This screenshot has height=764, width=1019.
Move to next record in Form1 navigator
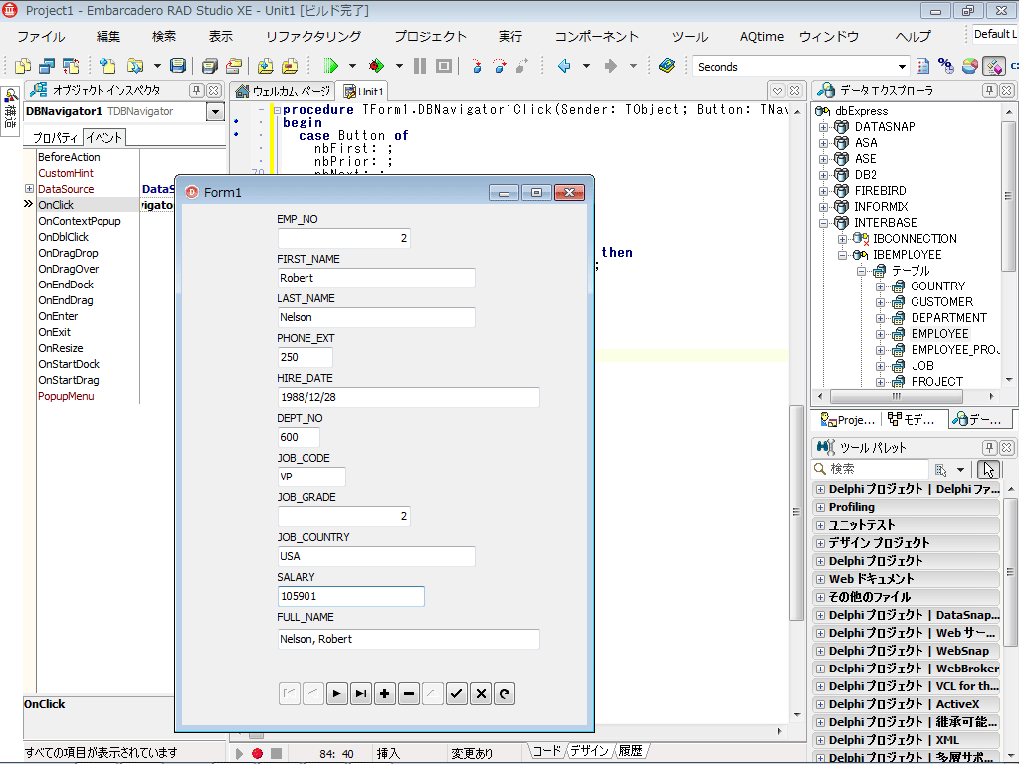tap(336, 693)
